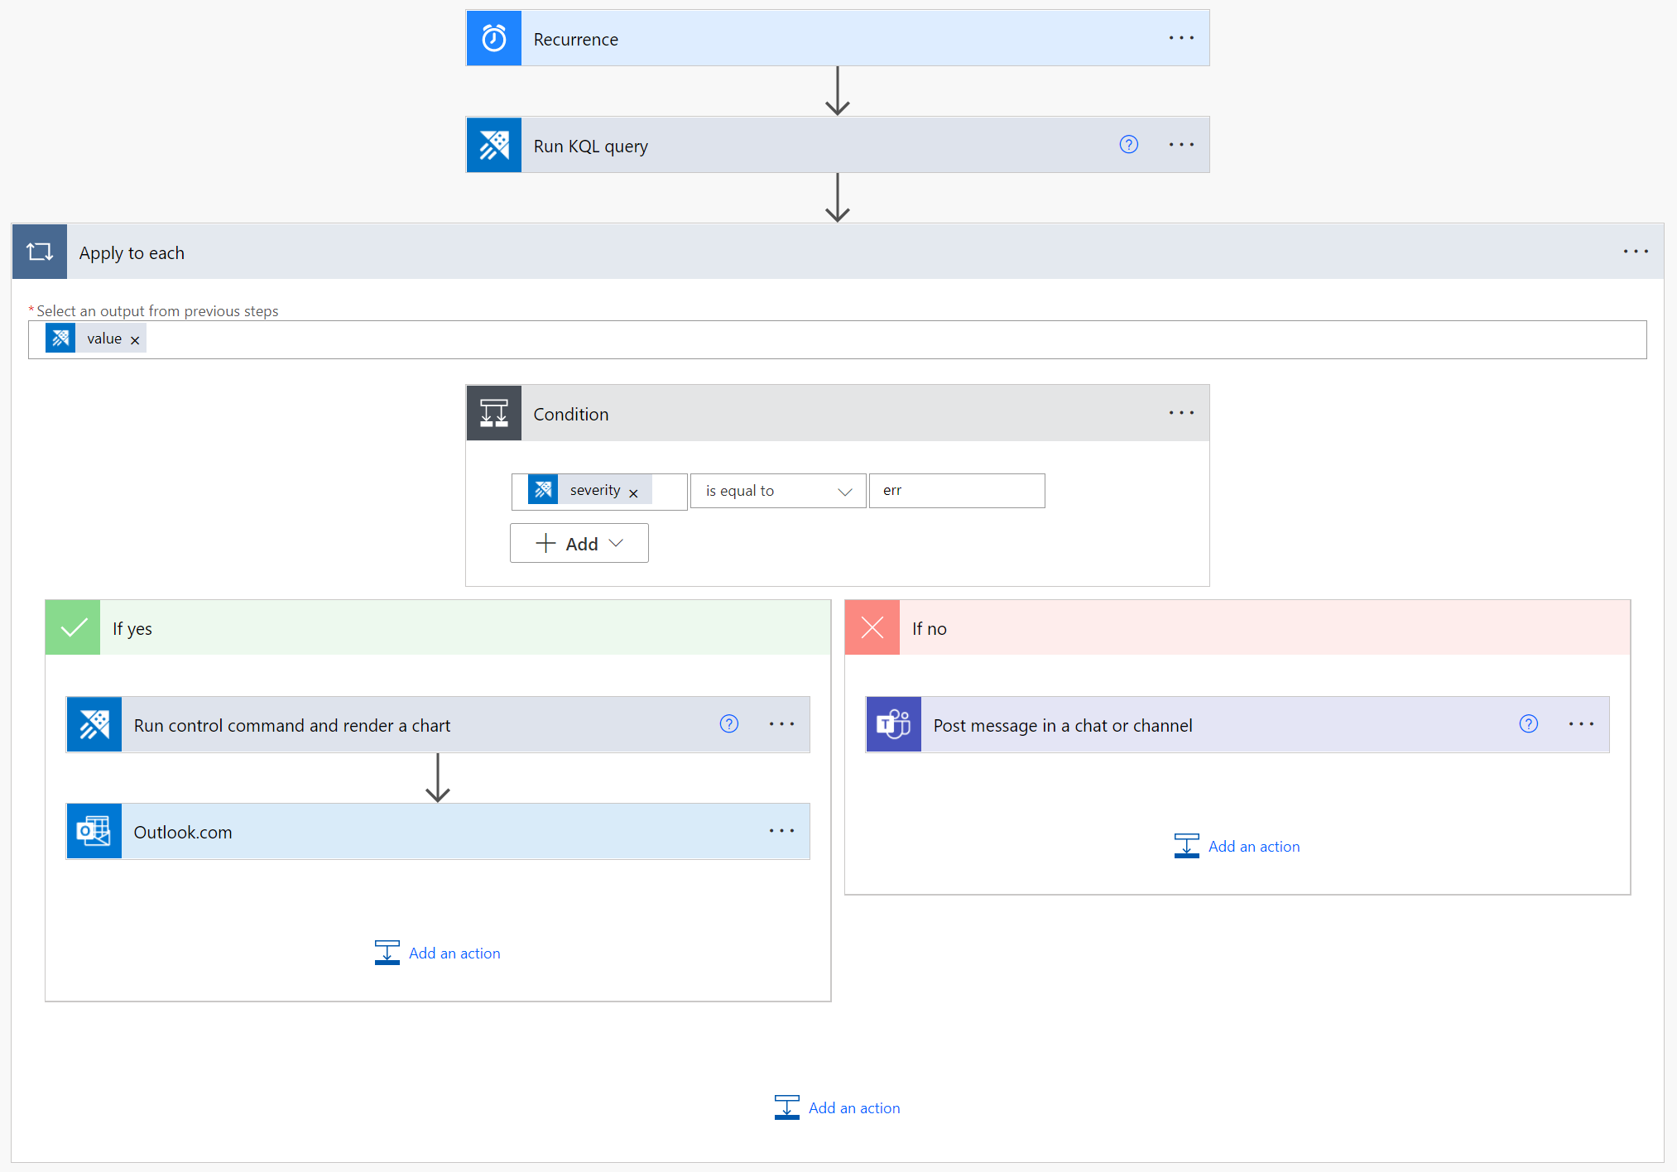1677x1172 pixels.
Task: Click the Recurrence clock icon
Action: click(x=494, y=38)
